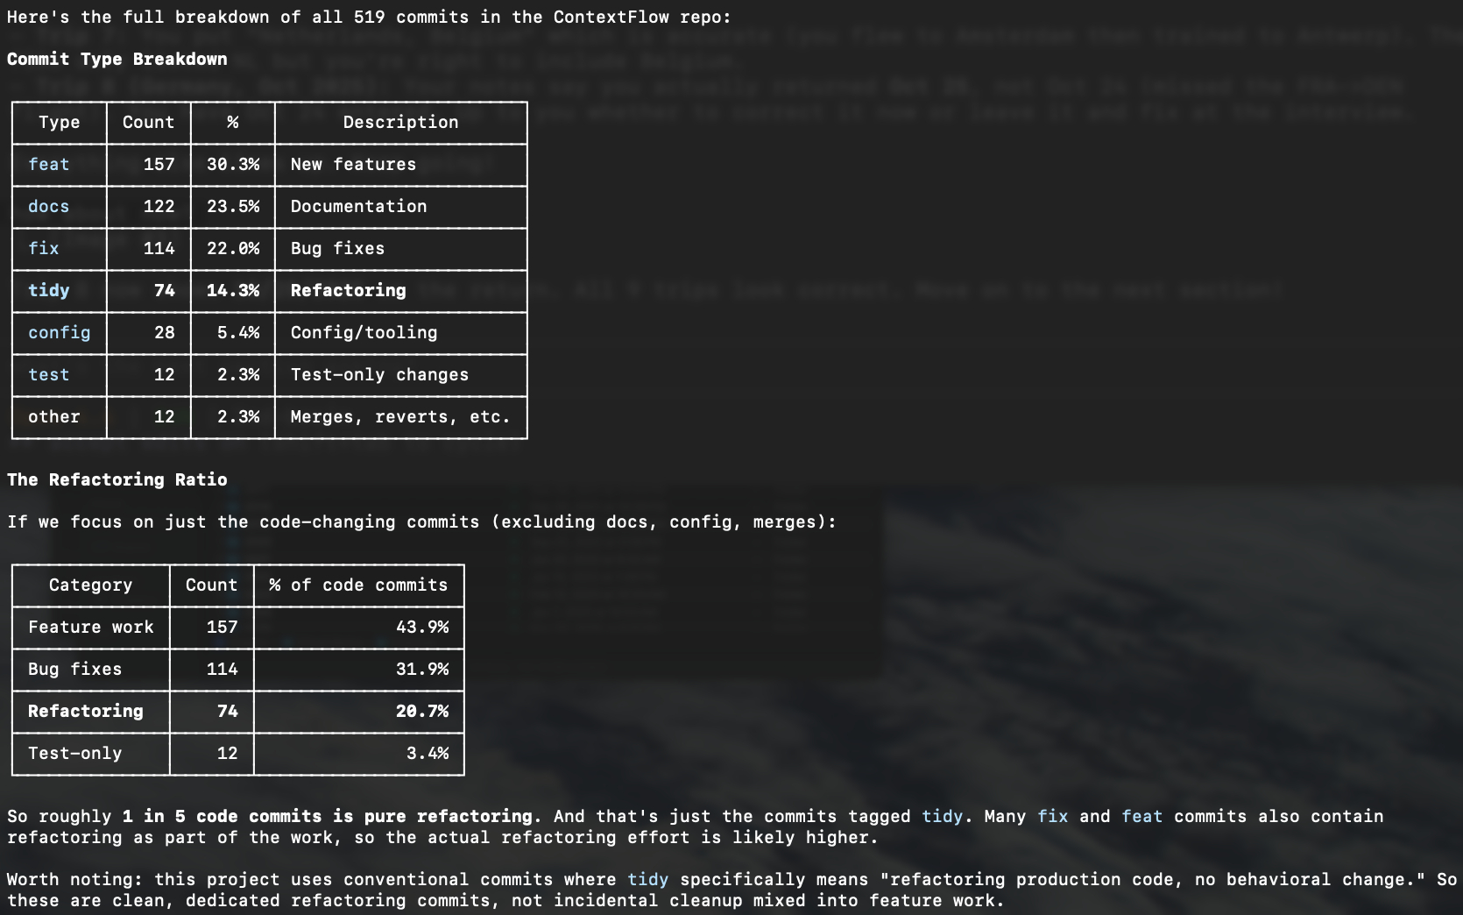The height and width of the screenshot is (915, 1463).
Task: Select the 20.7% refactoring percentage
Action: point(421,712)
